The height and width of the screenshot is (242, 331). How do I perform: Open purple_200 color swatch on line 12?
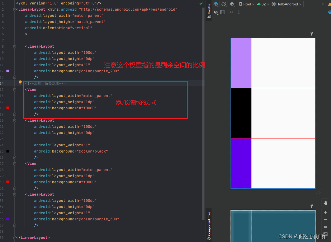[x=8, y=71]
